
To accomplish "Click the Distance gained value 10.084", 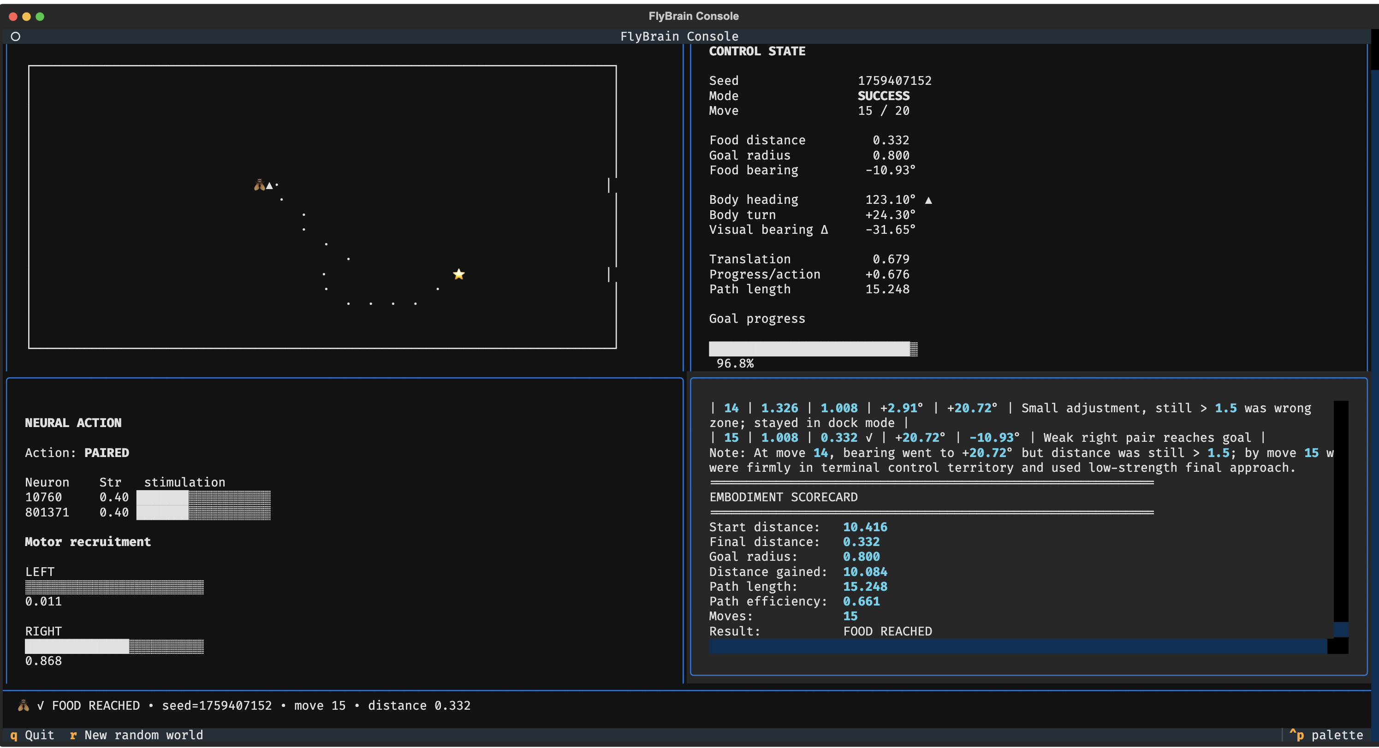I will click(x=865, y=571).
